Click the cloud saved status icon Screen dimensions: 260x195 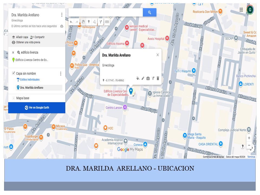pyautogui.click(x=62, y=26)
